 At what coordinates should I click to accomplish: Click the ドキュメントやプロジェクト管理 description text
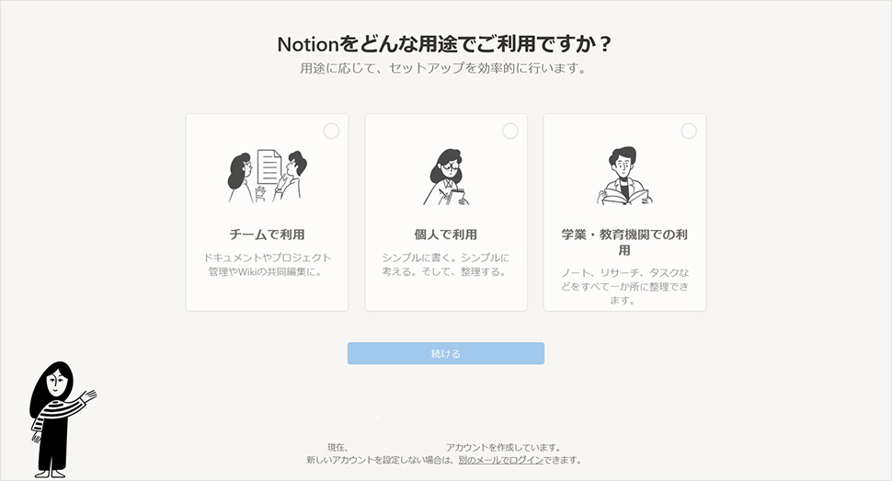pyautogui.click(x=267, y=265)
